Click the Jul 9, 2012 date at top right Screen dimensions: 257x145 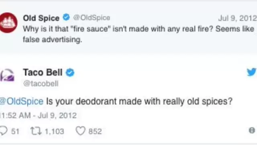(237, 18)
